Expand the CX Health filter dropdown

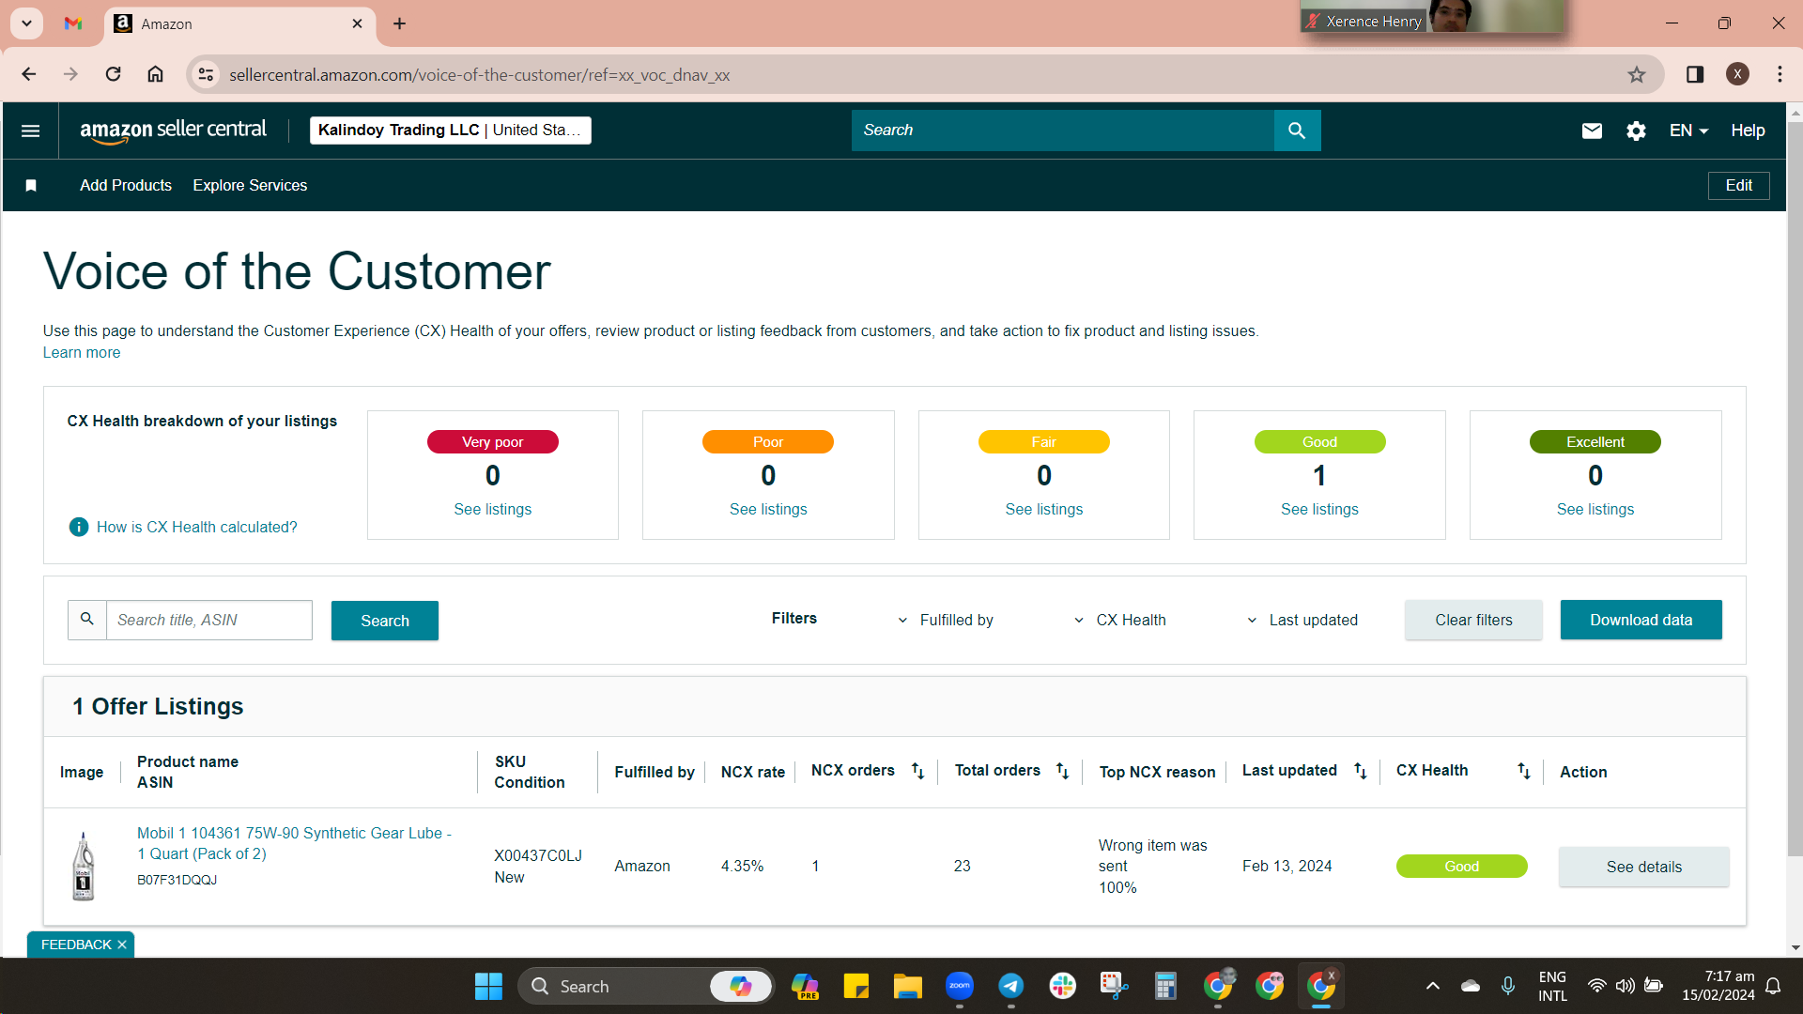1119,620
